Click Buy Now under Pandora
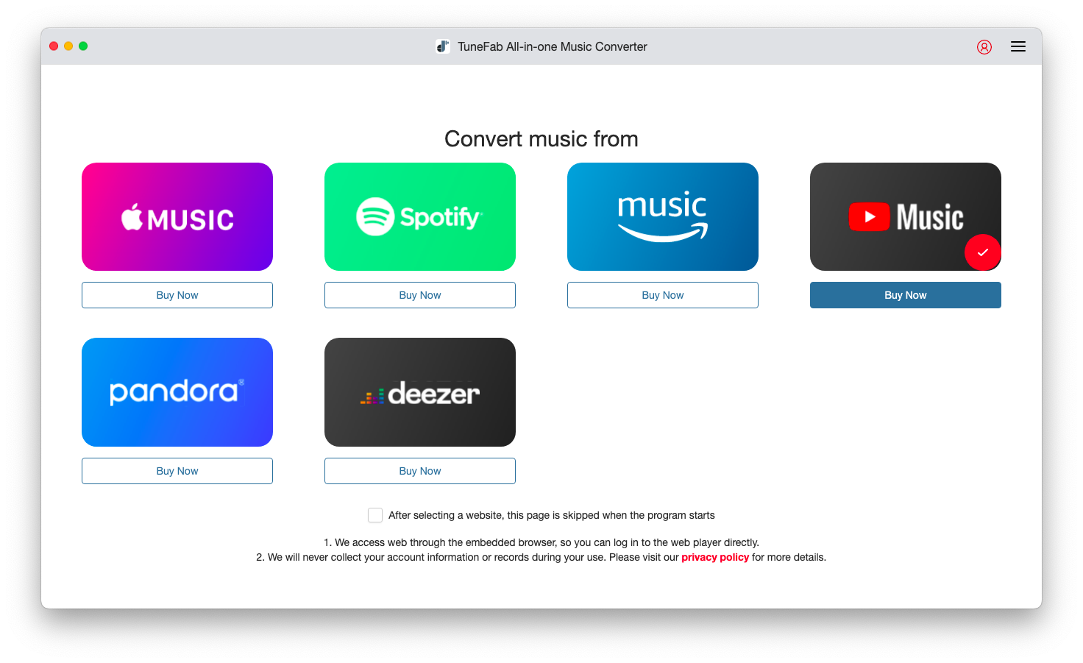This screenshot has height=663, width=1083. tap(177, 471)
